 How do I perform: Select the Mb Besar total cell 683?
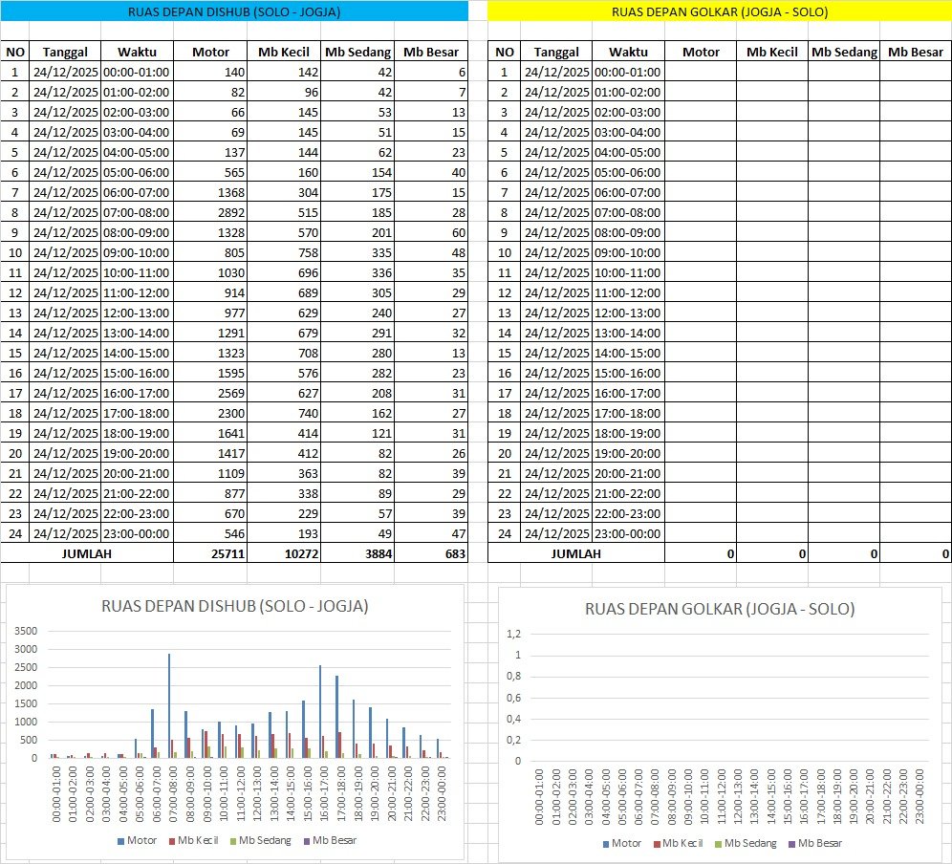(x=431, y=553)
